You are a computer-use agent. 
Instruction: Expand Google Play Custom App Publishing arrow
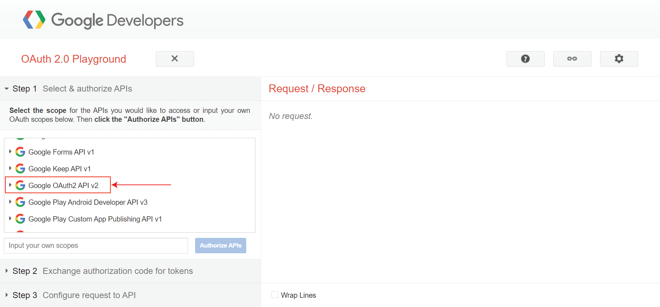tap(10, 219)
